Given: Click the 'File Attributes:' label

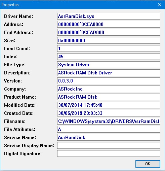Looking at the screenshot, I should coord(20,129).
